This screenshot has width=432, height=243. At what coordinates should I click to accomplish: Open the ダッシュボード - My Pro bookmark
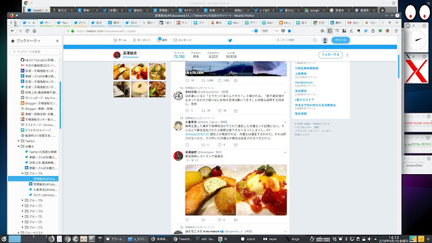[x=39, y=98]
